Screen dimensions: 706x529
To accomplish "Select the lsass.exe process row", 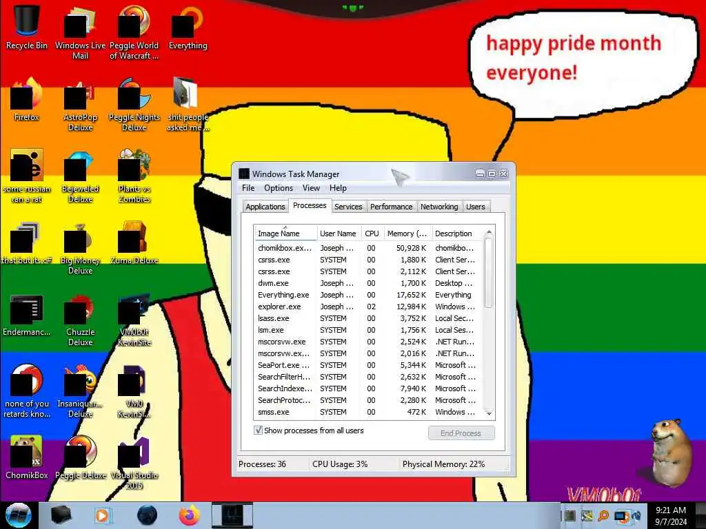I will click(x=368, y=318).
